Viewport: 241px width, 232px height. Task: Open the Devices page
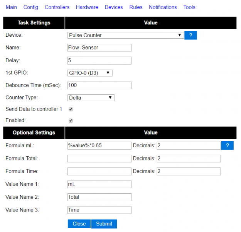pos(114,7)
